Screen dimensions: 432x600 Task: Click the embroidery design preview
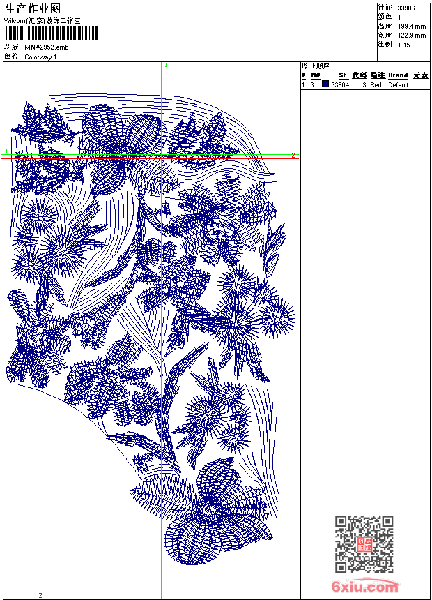pos(151,329)
